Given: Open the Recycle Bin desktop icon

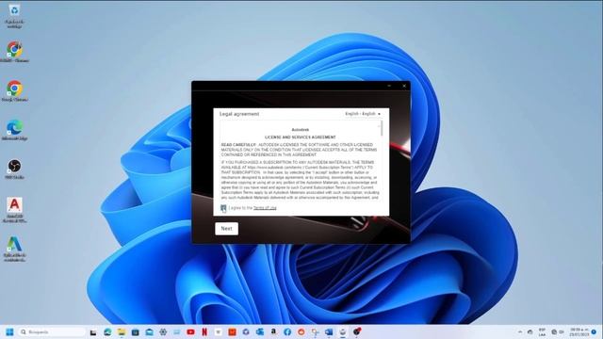Looking at the screenshot, I should click(14, 15).
